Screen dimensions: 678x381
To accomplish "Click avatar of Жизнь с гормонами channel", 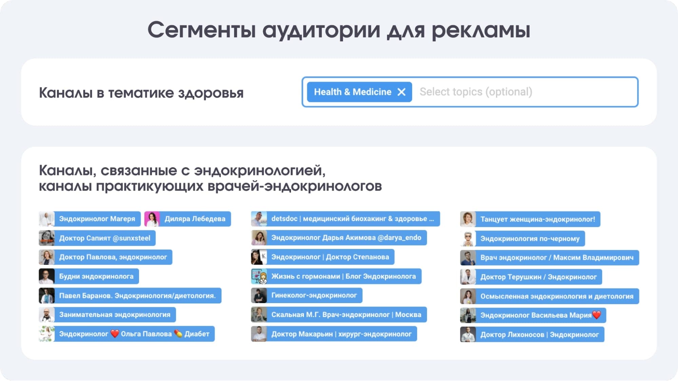I will pos(259,276).
